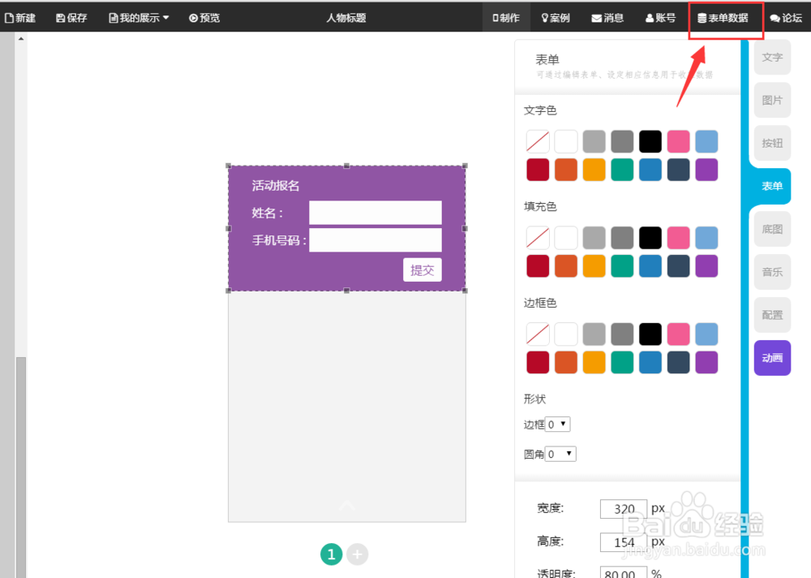
Task: Click the 宽度 width input field
Action: 623,509
